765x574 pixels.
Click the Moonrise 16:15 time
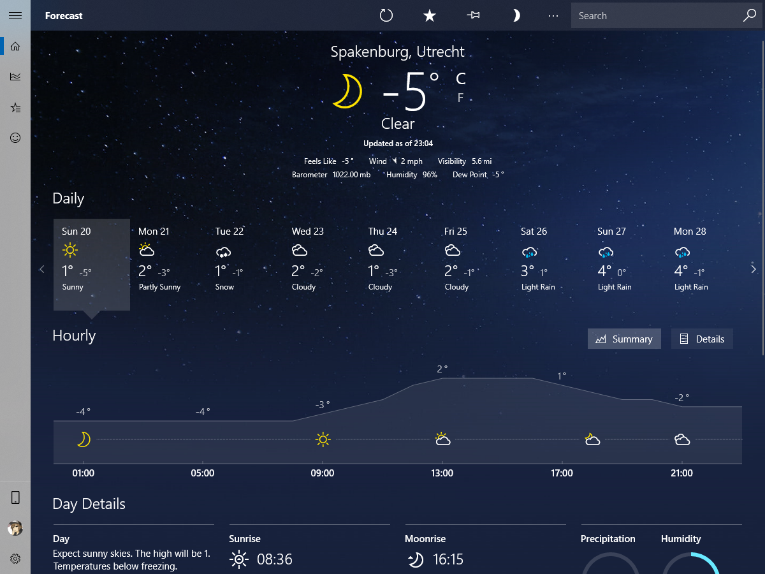[448, 559]
